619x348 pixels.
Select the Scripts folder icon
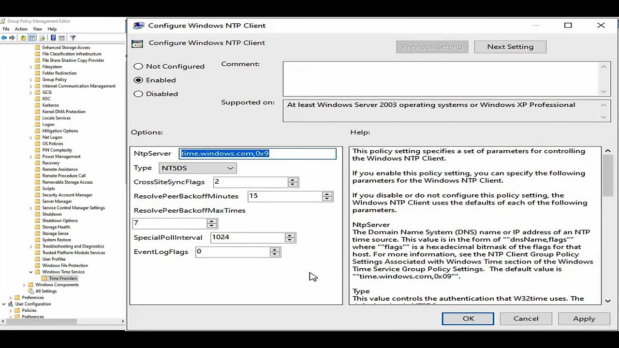[38, 188]
